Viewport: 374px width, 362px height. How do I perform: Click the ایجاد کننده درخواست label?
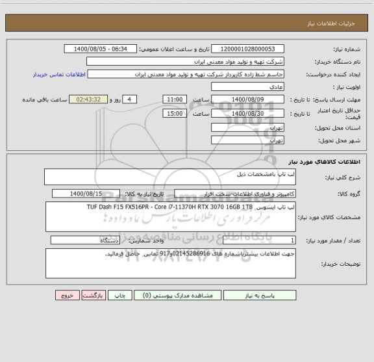(x=333, y=75)
